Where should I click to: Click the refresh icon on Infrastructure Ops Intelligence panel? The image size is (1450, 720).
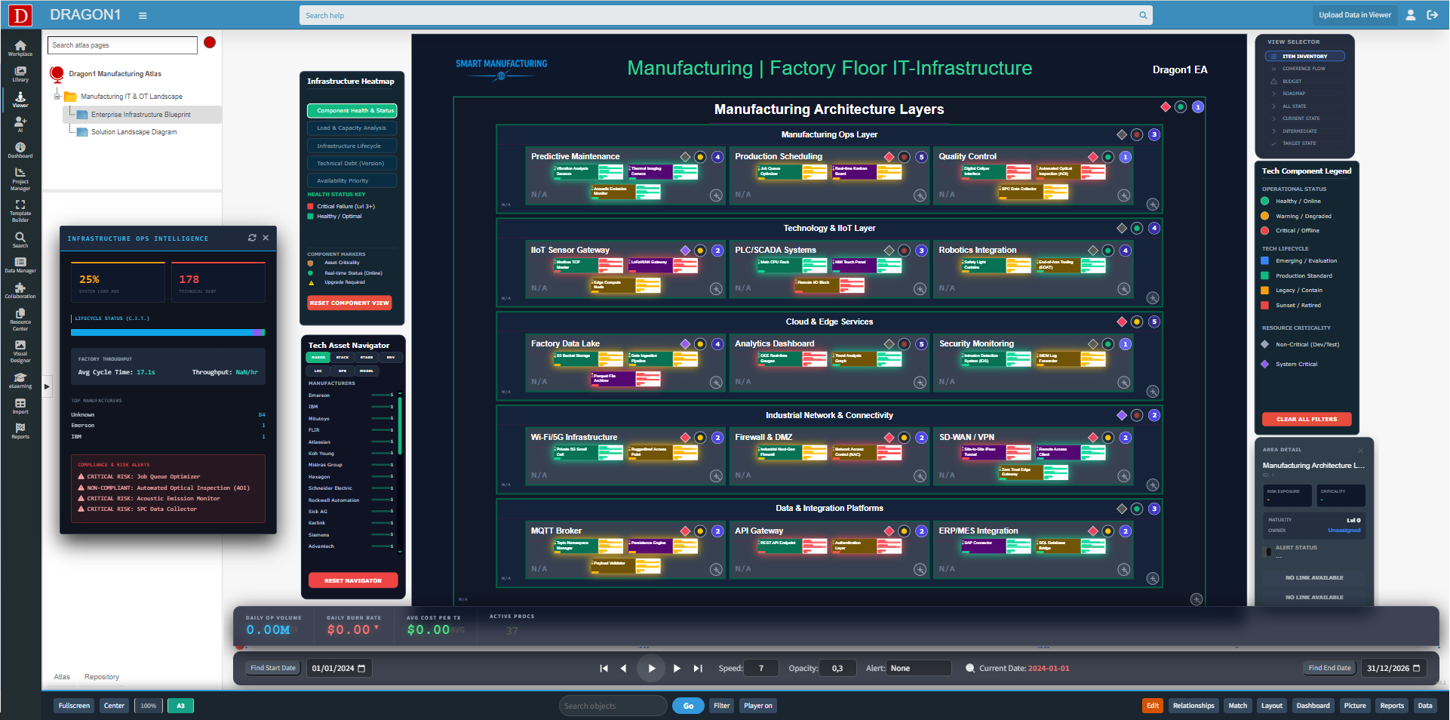point(252,238)
